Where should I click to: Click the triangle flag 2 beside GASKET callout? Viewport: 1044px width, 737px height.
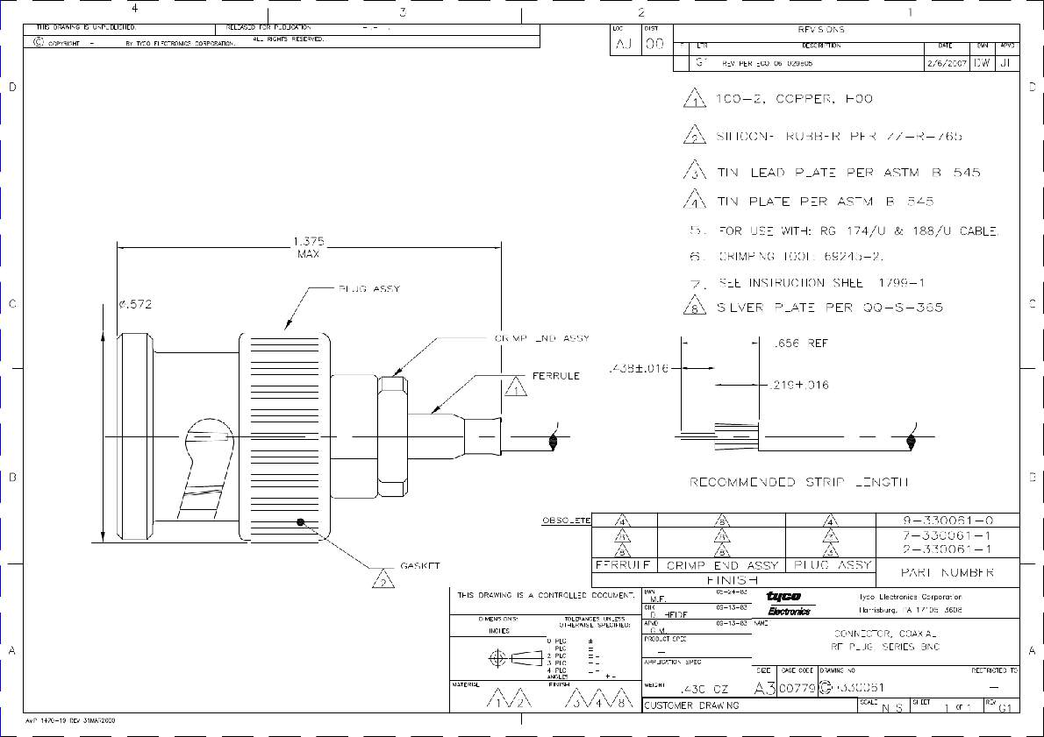(x=383, y=578)
